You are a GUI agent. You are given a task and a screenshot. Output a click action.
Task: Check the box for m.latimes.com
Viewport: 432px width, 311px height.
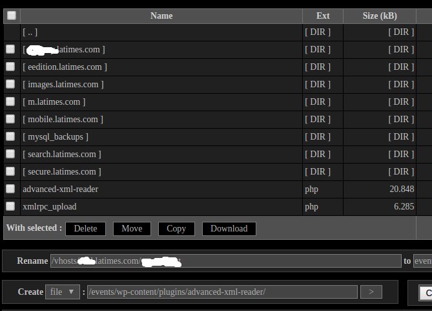pyautogui.click(x=10, y=102)
